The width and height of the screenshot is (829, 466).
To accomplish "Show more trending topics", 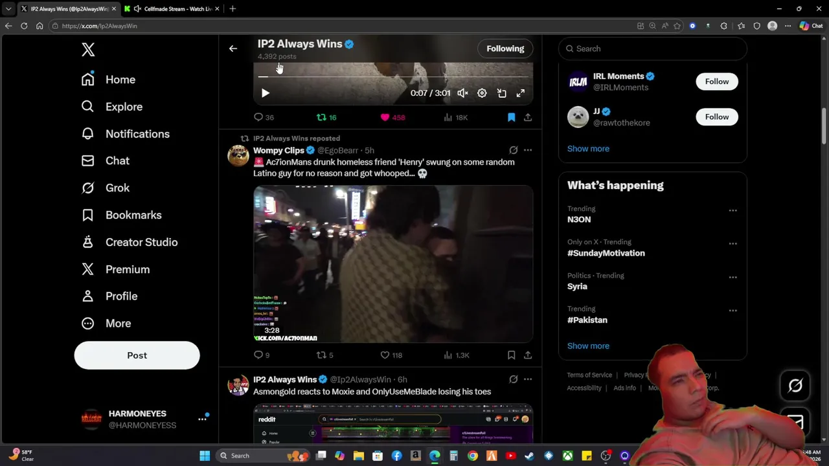I will (588, 346).
